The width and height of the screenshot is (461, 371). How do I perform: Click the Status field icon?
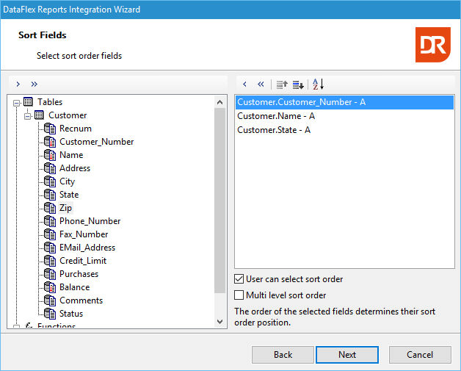pos(50,314)
